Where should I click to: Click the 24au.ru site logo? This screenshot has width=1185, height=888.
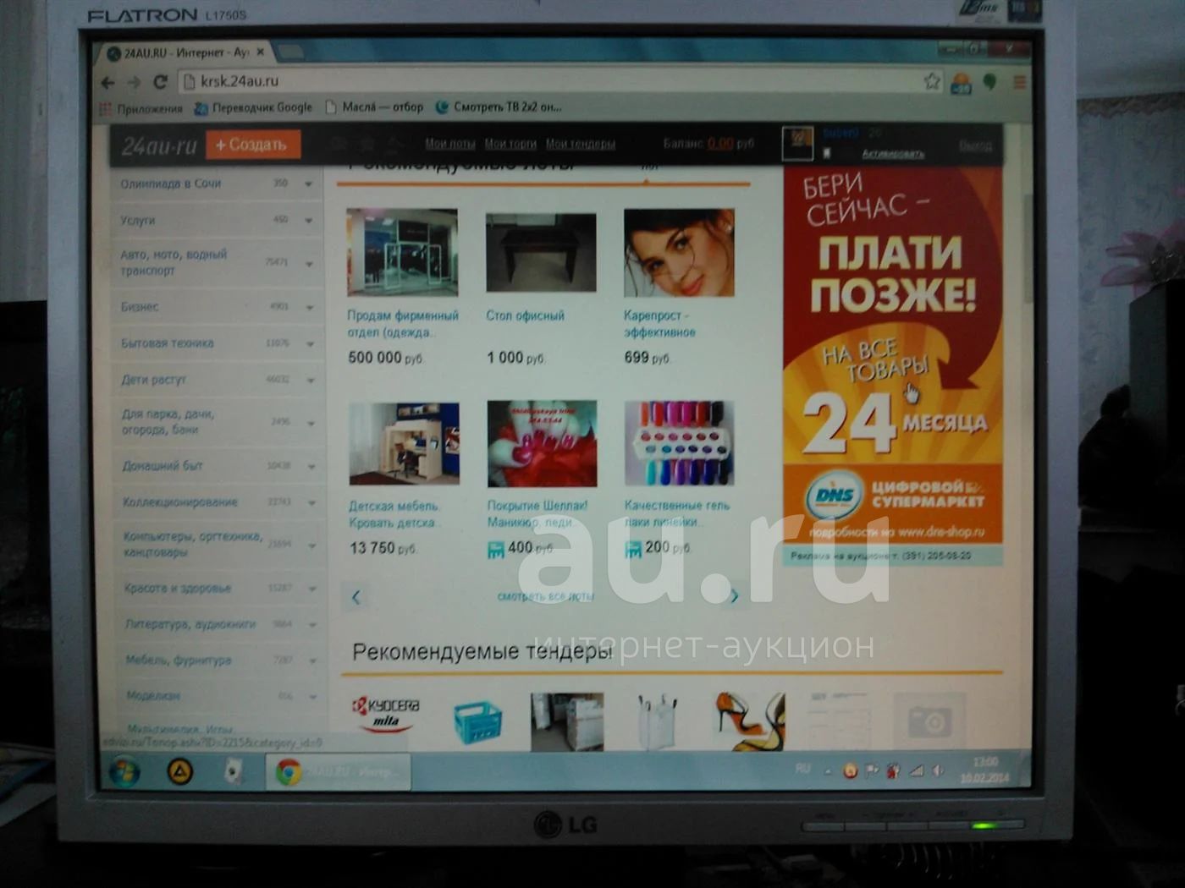pyautogui.click(x=159, y=145)
